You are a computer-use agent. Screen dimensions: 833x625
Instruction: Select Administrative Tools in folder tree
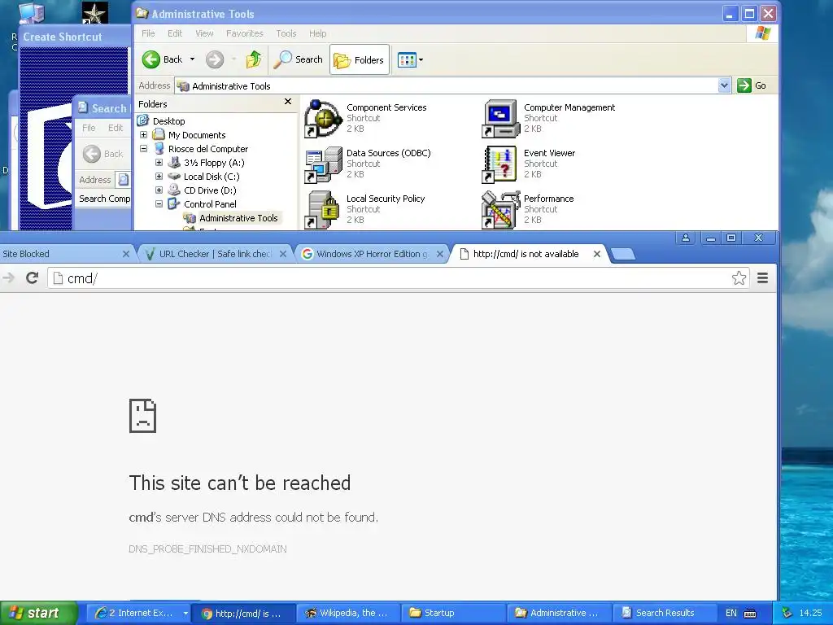(x=238, y=218)
